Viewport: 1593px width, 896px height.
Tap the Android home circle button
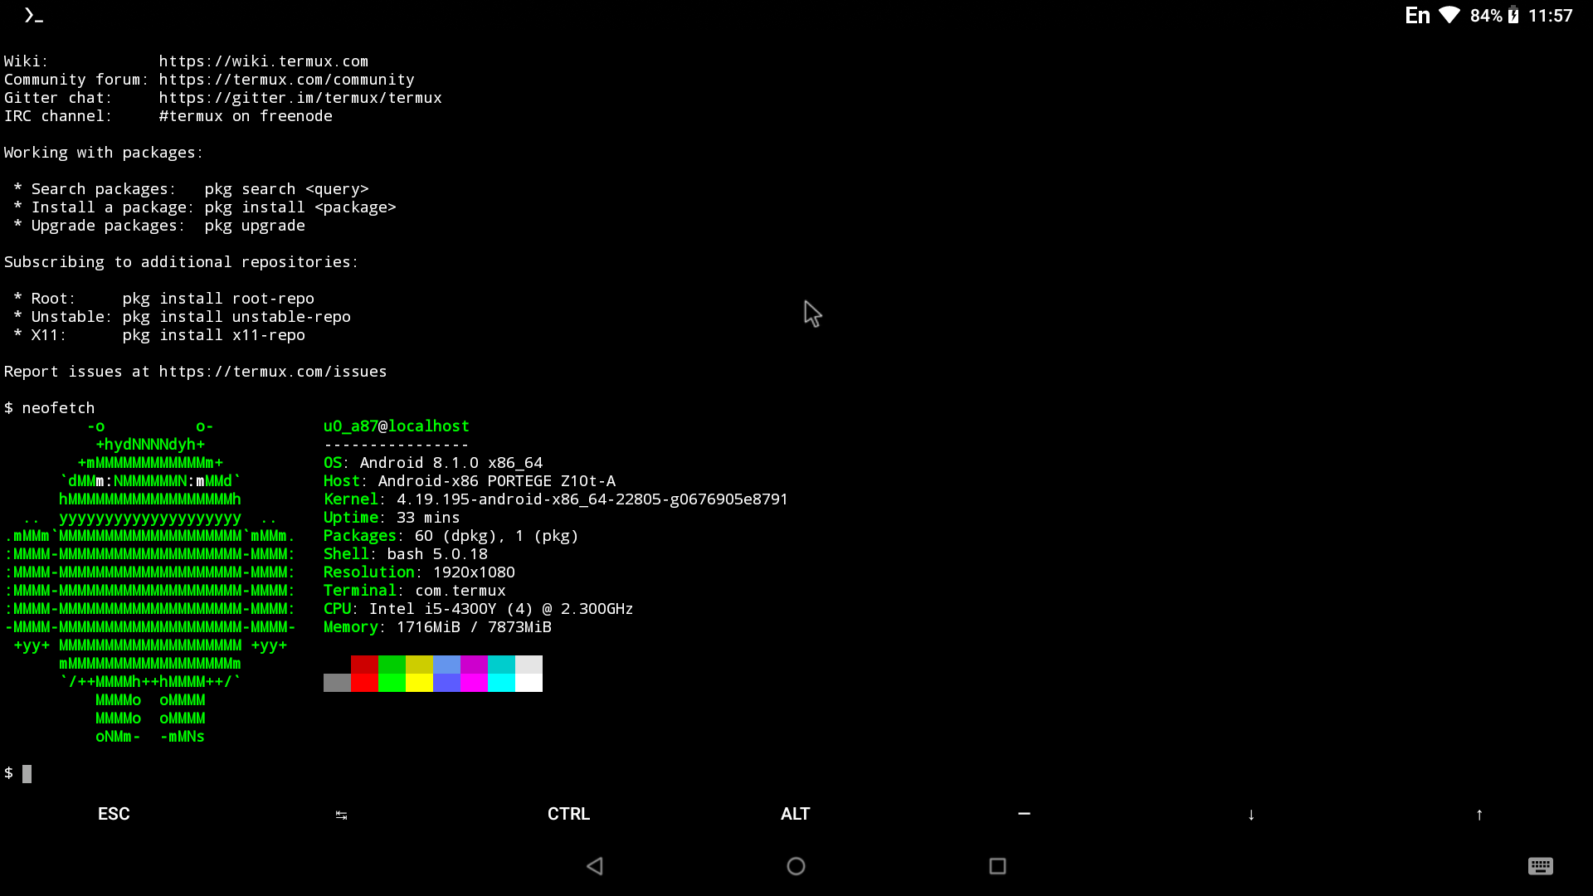coord(796,866)
